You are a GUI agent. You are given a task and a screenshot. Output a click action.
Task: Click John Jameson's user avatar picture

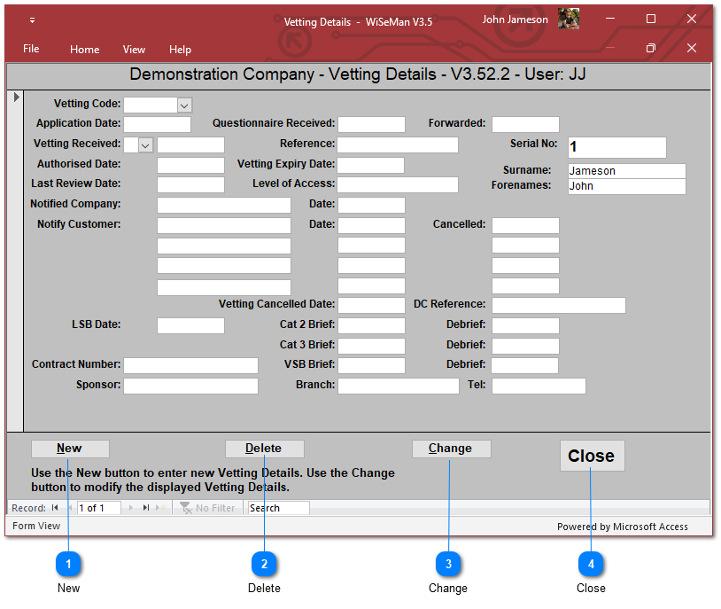569,20
